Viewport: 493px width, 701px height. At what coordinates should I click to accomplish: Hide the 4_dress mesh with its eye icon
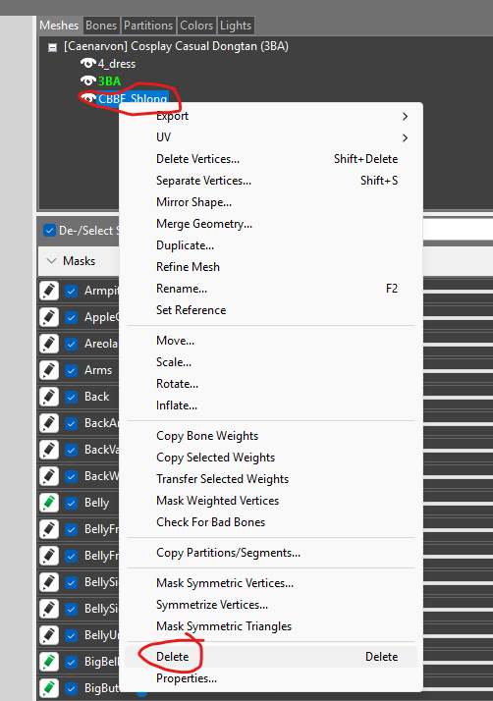88,64
